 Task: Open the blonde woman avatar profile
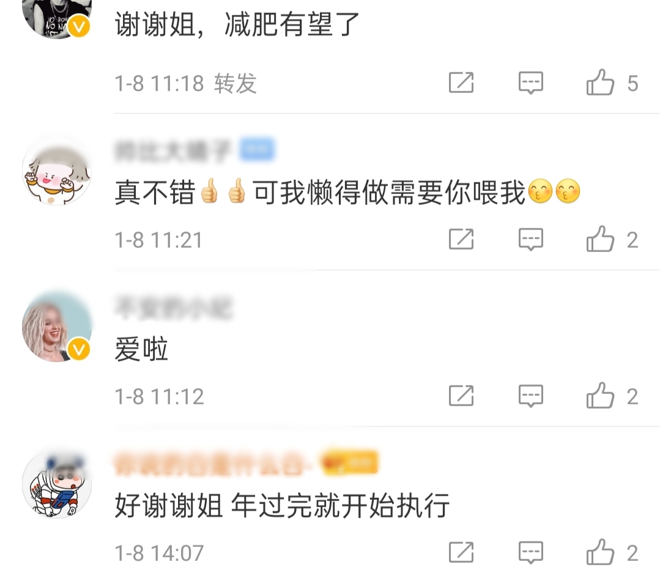[x=57, y=327]
